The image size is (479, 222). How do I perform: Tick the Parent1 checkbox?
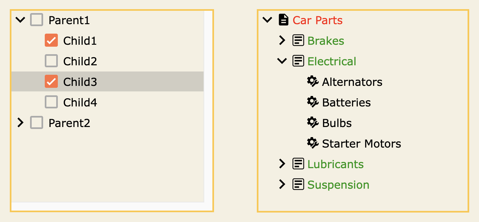(x=37, y=20)
